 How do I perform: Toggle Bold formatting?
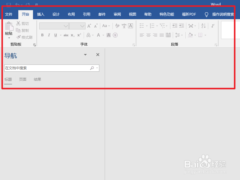(42, 35)
